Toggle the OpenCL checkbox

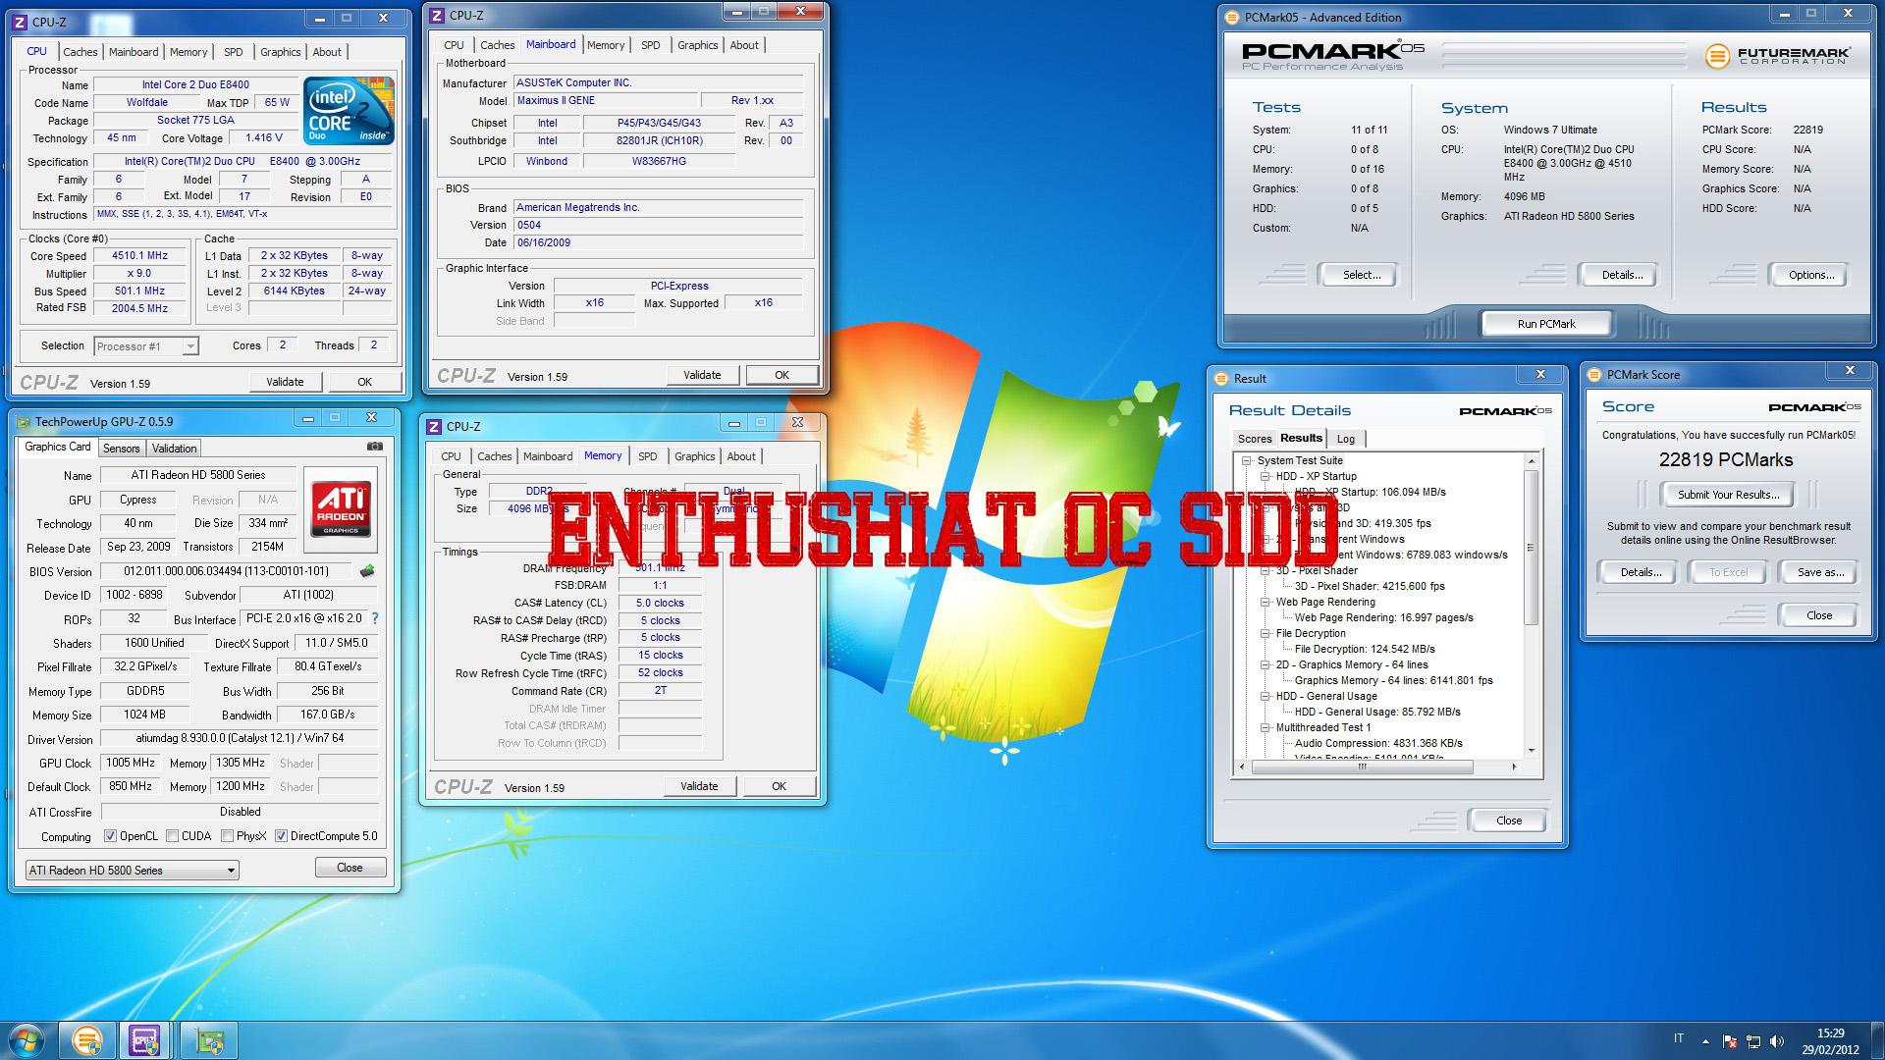click(111, 836)
